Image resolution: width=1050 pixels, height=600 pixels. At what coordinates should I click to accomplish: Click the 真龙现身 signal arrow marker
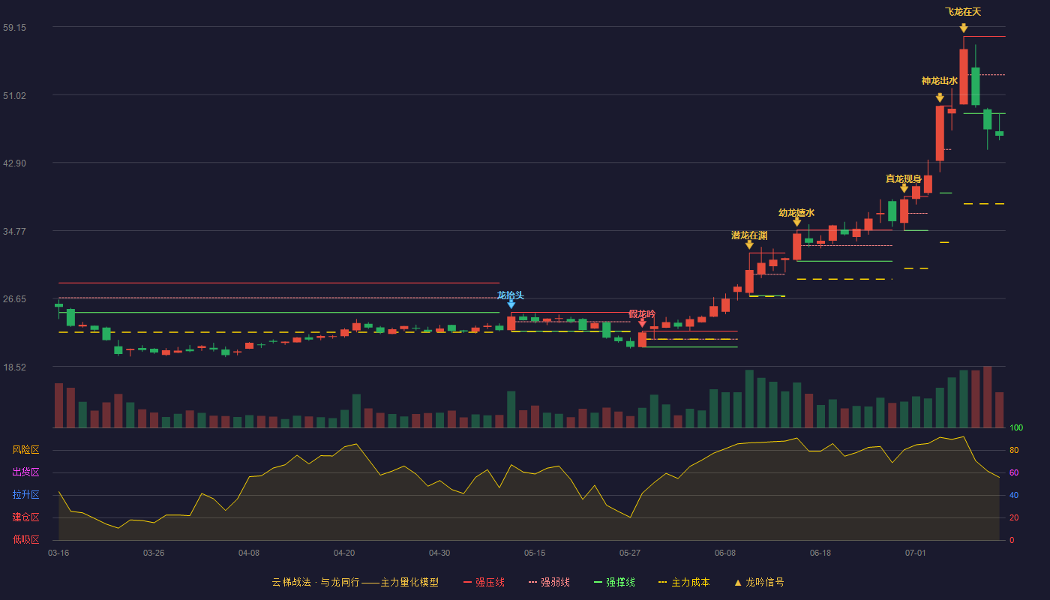[x=904, y=188]
